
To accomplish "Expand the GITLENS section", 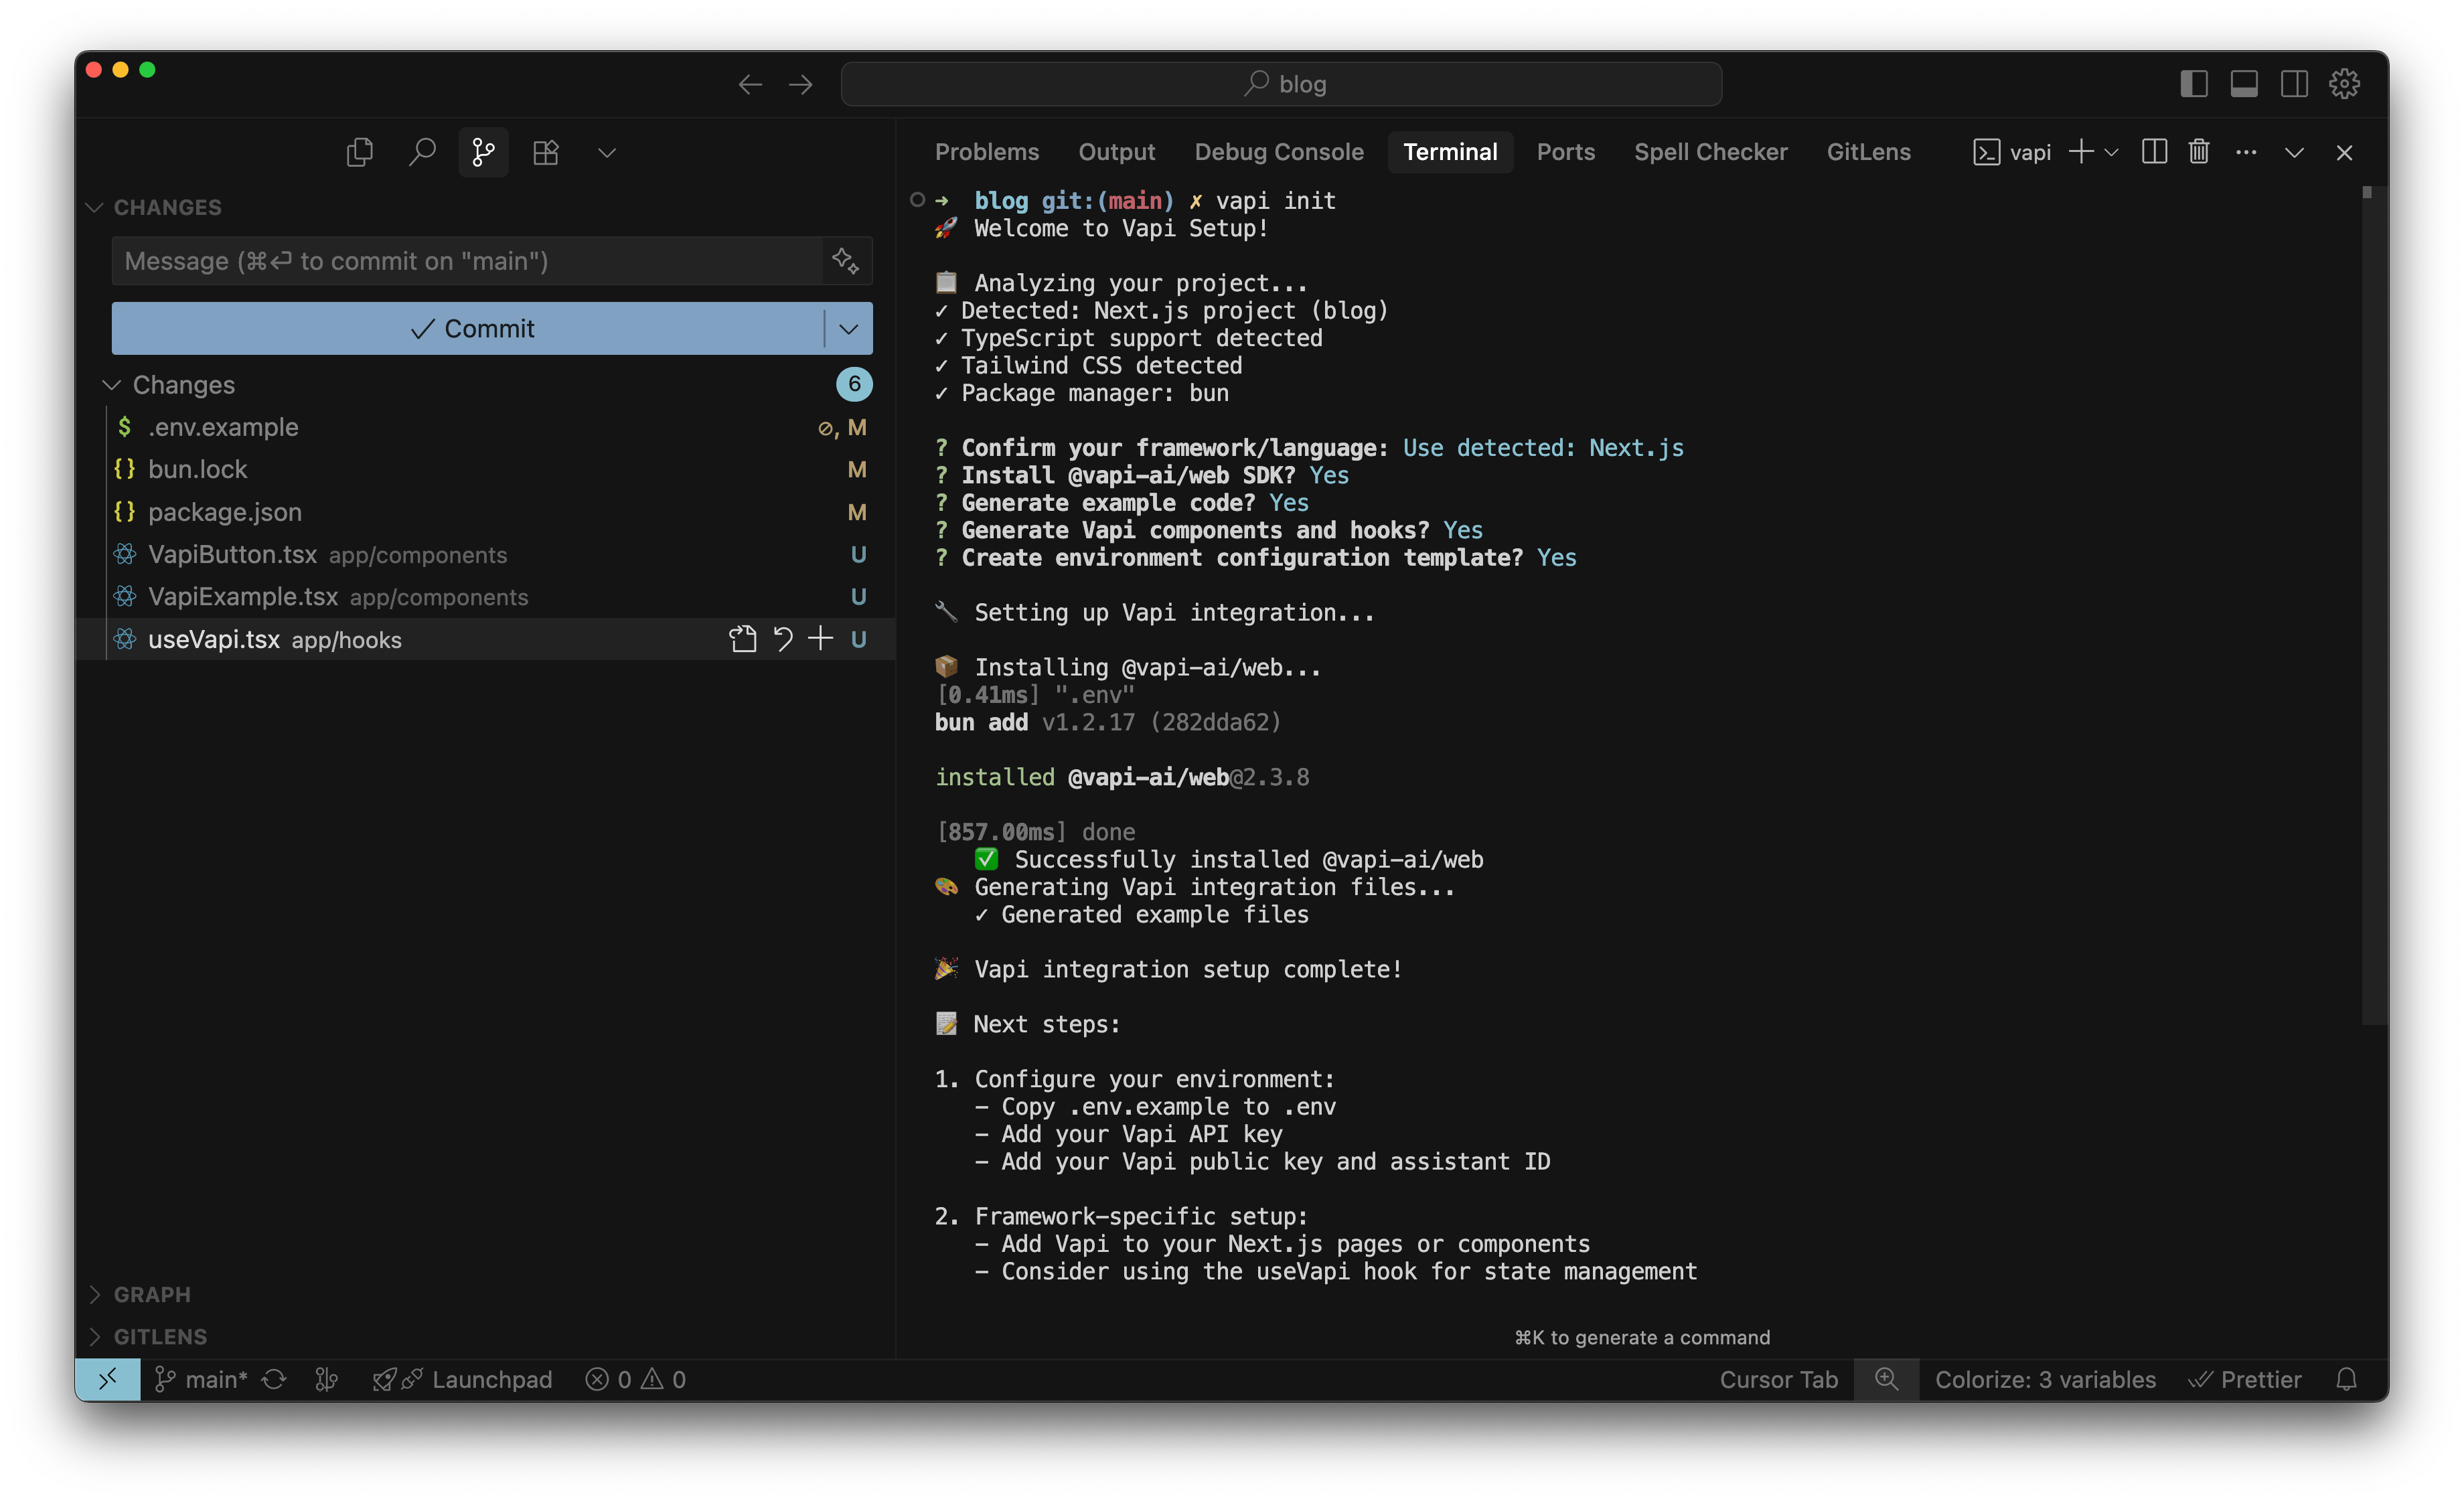I will pos(160,1336).
